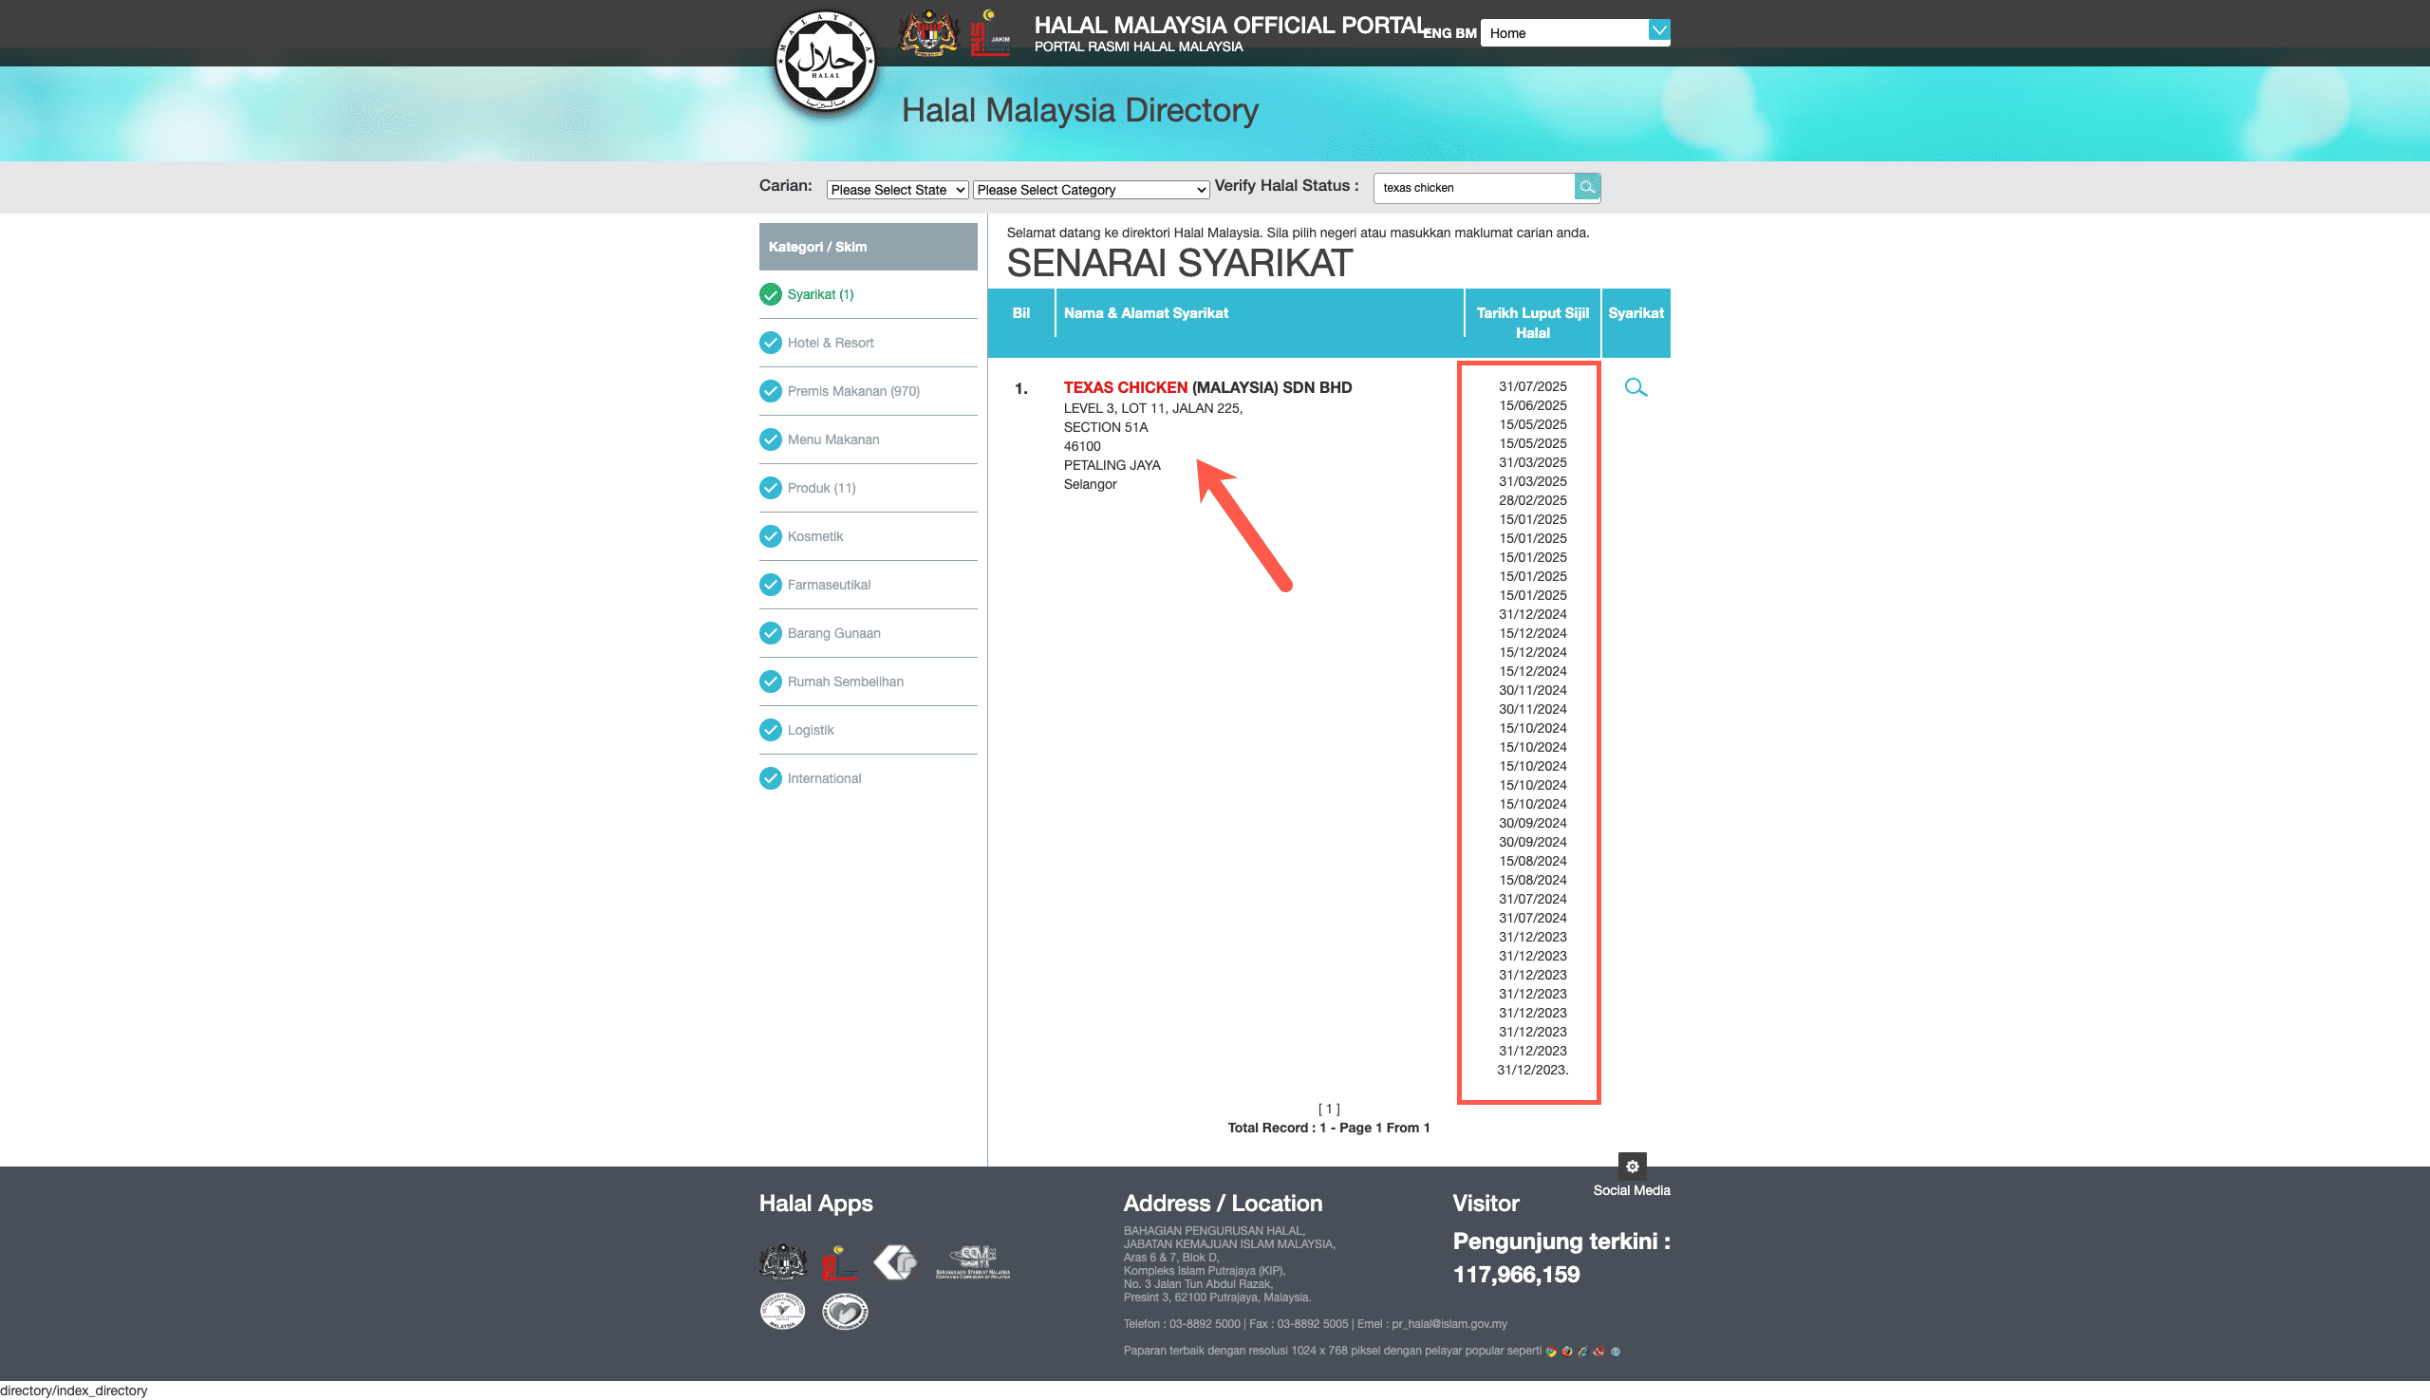Screen dimensions: 2430x1400
Task: Click the Internet Explorer icon in footer
Action: 1582,1352
